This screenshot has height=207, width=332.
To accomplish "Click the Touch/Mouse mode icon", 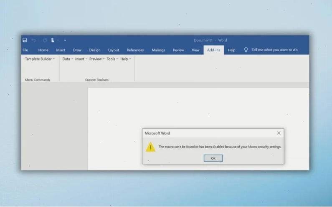I will [52, 40].
